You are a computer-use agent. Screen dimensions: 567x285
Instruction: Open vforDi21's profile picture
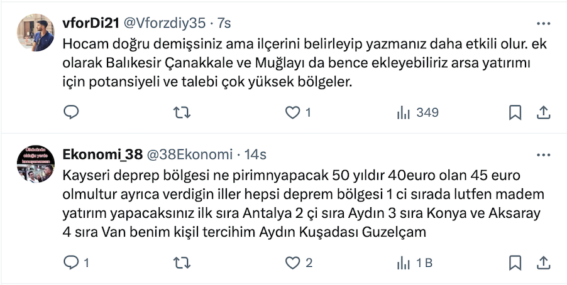coord(35,33)
